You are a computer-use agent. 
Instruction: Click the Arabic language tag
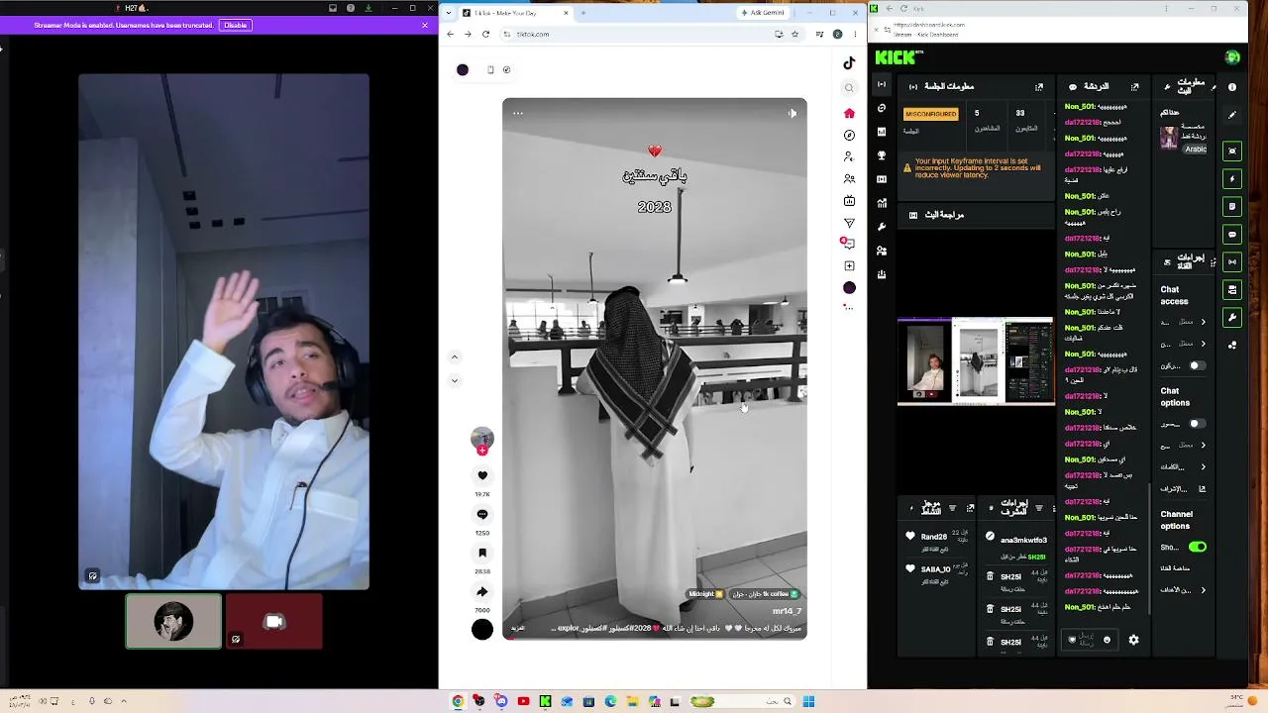(1196, 150)
